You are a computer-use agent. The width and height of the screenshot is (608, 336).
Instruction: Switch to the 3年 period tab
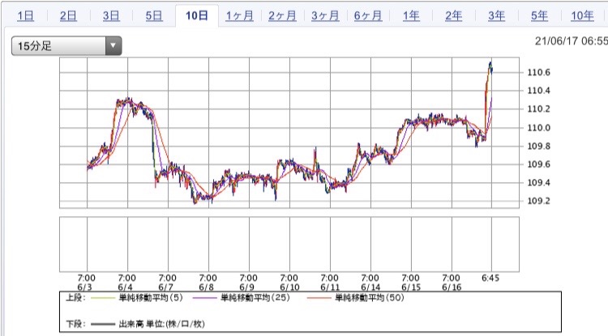496,16
